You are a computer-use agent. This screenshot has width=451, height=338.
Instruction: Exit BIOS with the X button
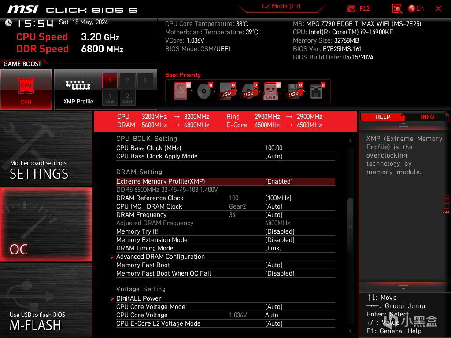click(x=438, y=9)
